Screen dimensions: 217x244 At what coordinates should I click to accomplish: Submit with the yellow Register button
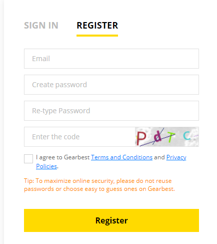pos(111,220)
